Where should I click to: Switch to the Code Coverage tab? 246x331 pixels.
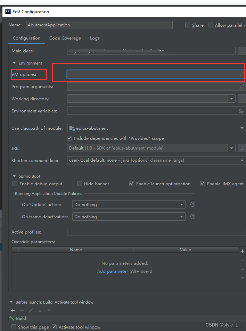pos(65,38)
